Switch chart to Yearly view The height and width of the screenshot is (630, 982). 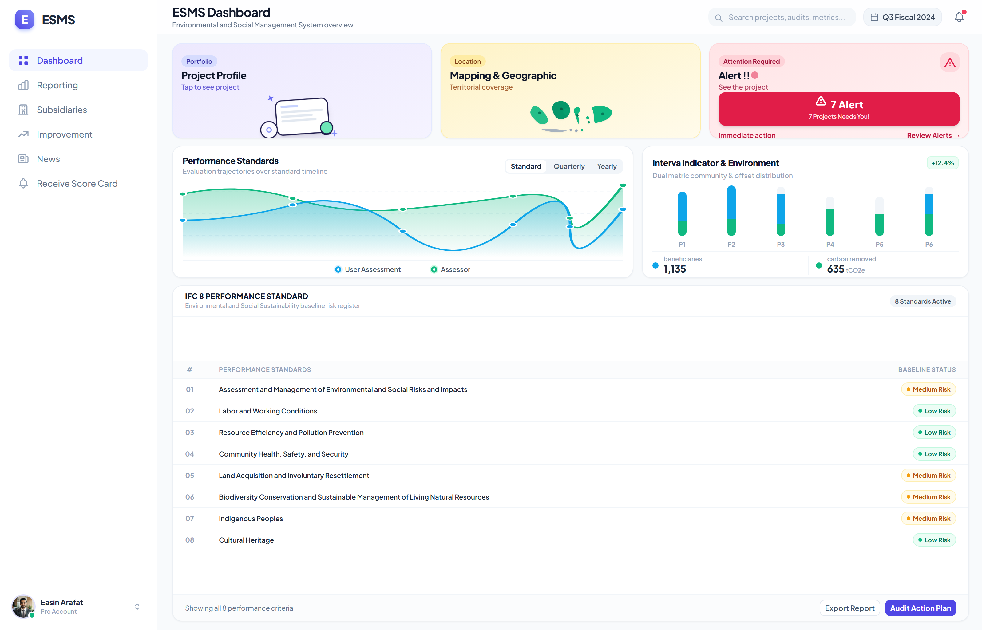(606, 166)
